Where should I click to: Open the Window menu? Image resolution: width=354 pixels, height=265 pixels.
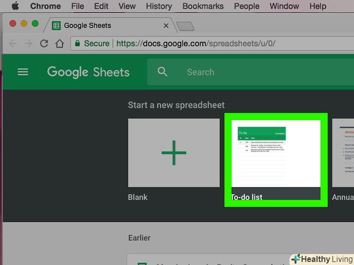(284, 6)
